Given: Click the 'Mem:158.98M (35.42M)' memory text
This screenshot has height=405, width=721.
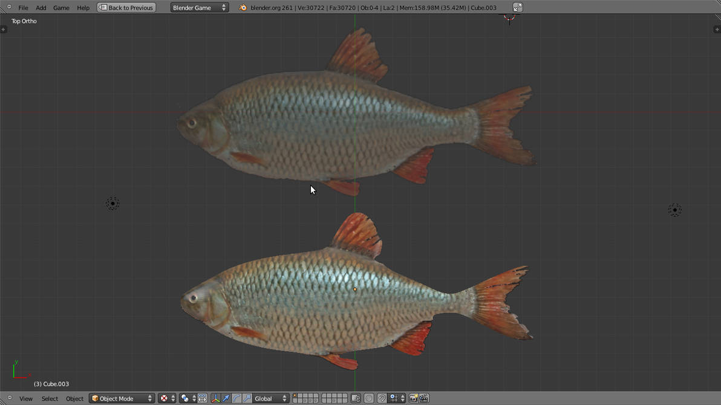Looking at the screenshot, I should tap(432, 8).
